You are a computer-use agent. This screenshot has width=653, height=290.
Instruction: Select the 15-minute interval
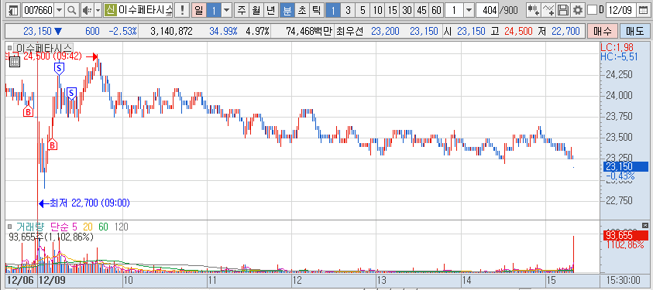[x=392, y=10]
